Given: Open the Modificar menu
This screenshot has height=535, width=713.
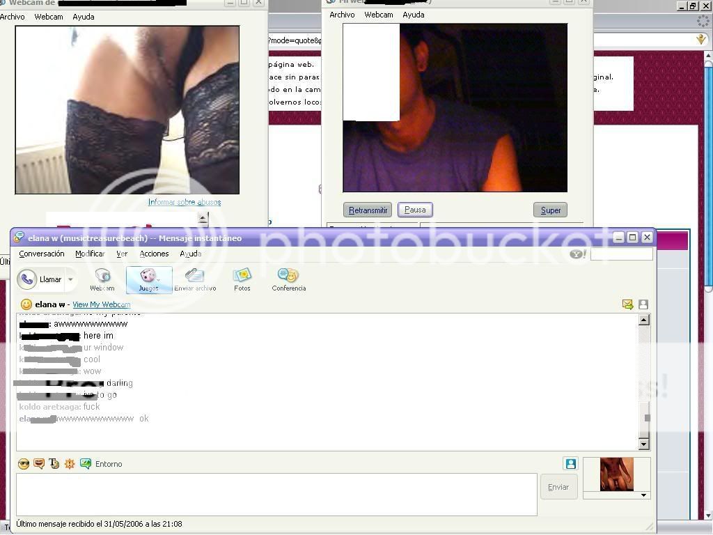Looking at the screenshot, I should click(90, 254).
